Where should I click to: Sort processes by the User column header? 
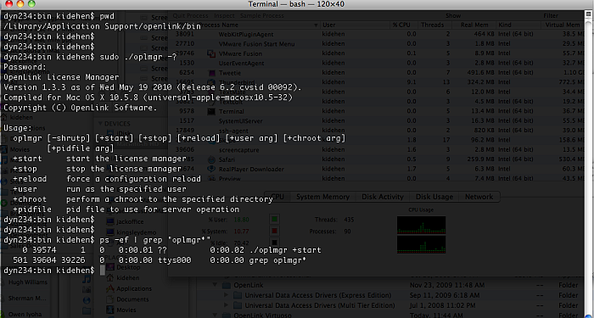pyautogui.click(x=355, y=25)
